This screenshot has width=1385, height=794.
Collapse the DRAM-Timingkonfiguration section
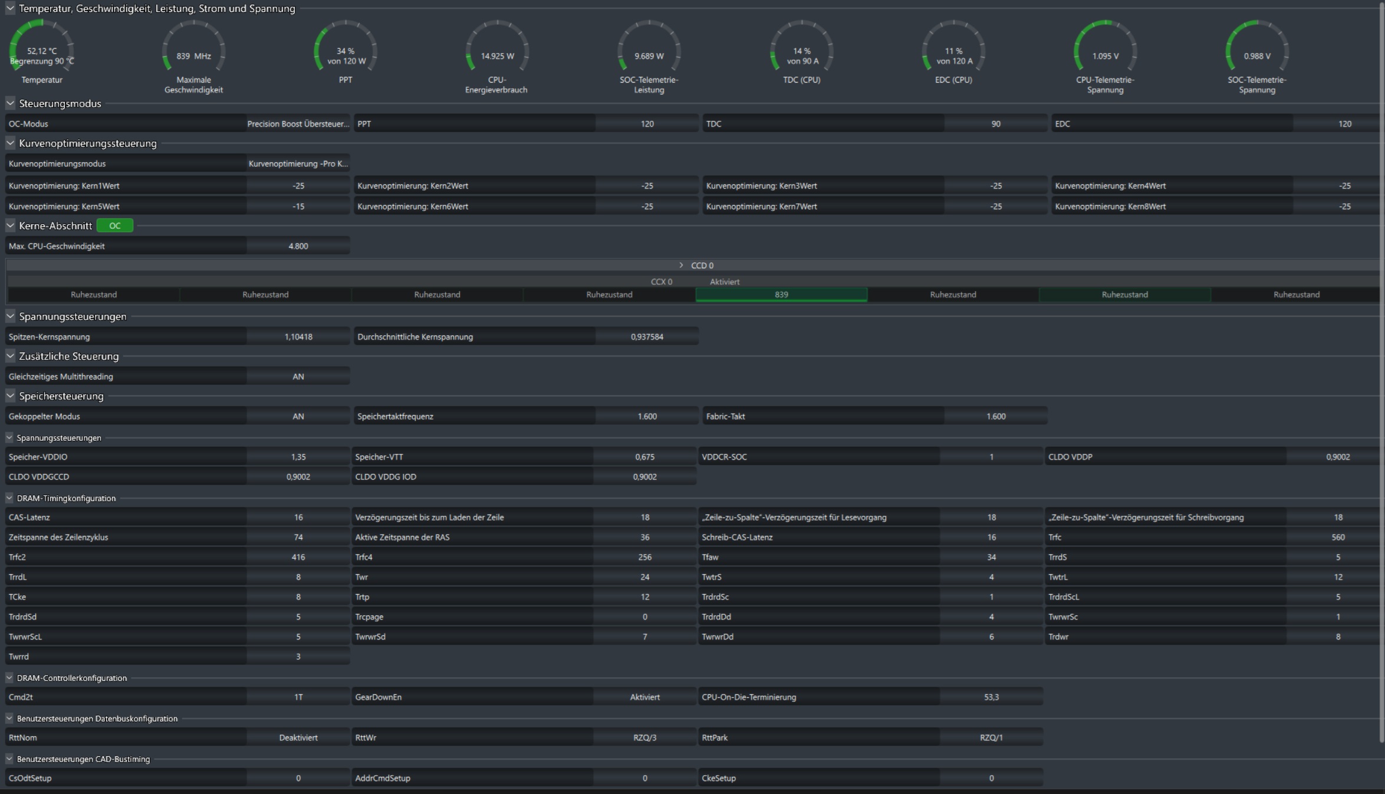[9, 498]
